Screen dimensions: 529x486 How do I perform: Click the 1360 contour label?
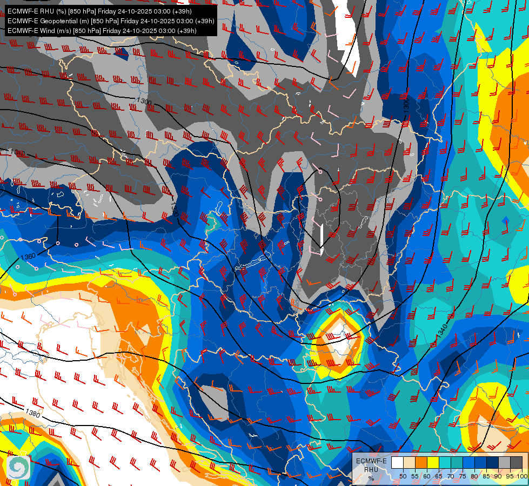28,256
